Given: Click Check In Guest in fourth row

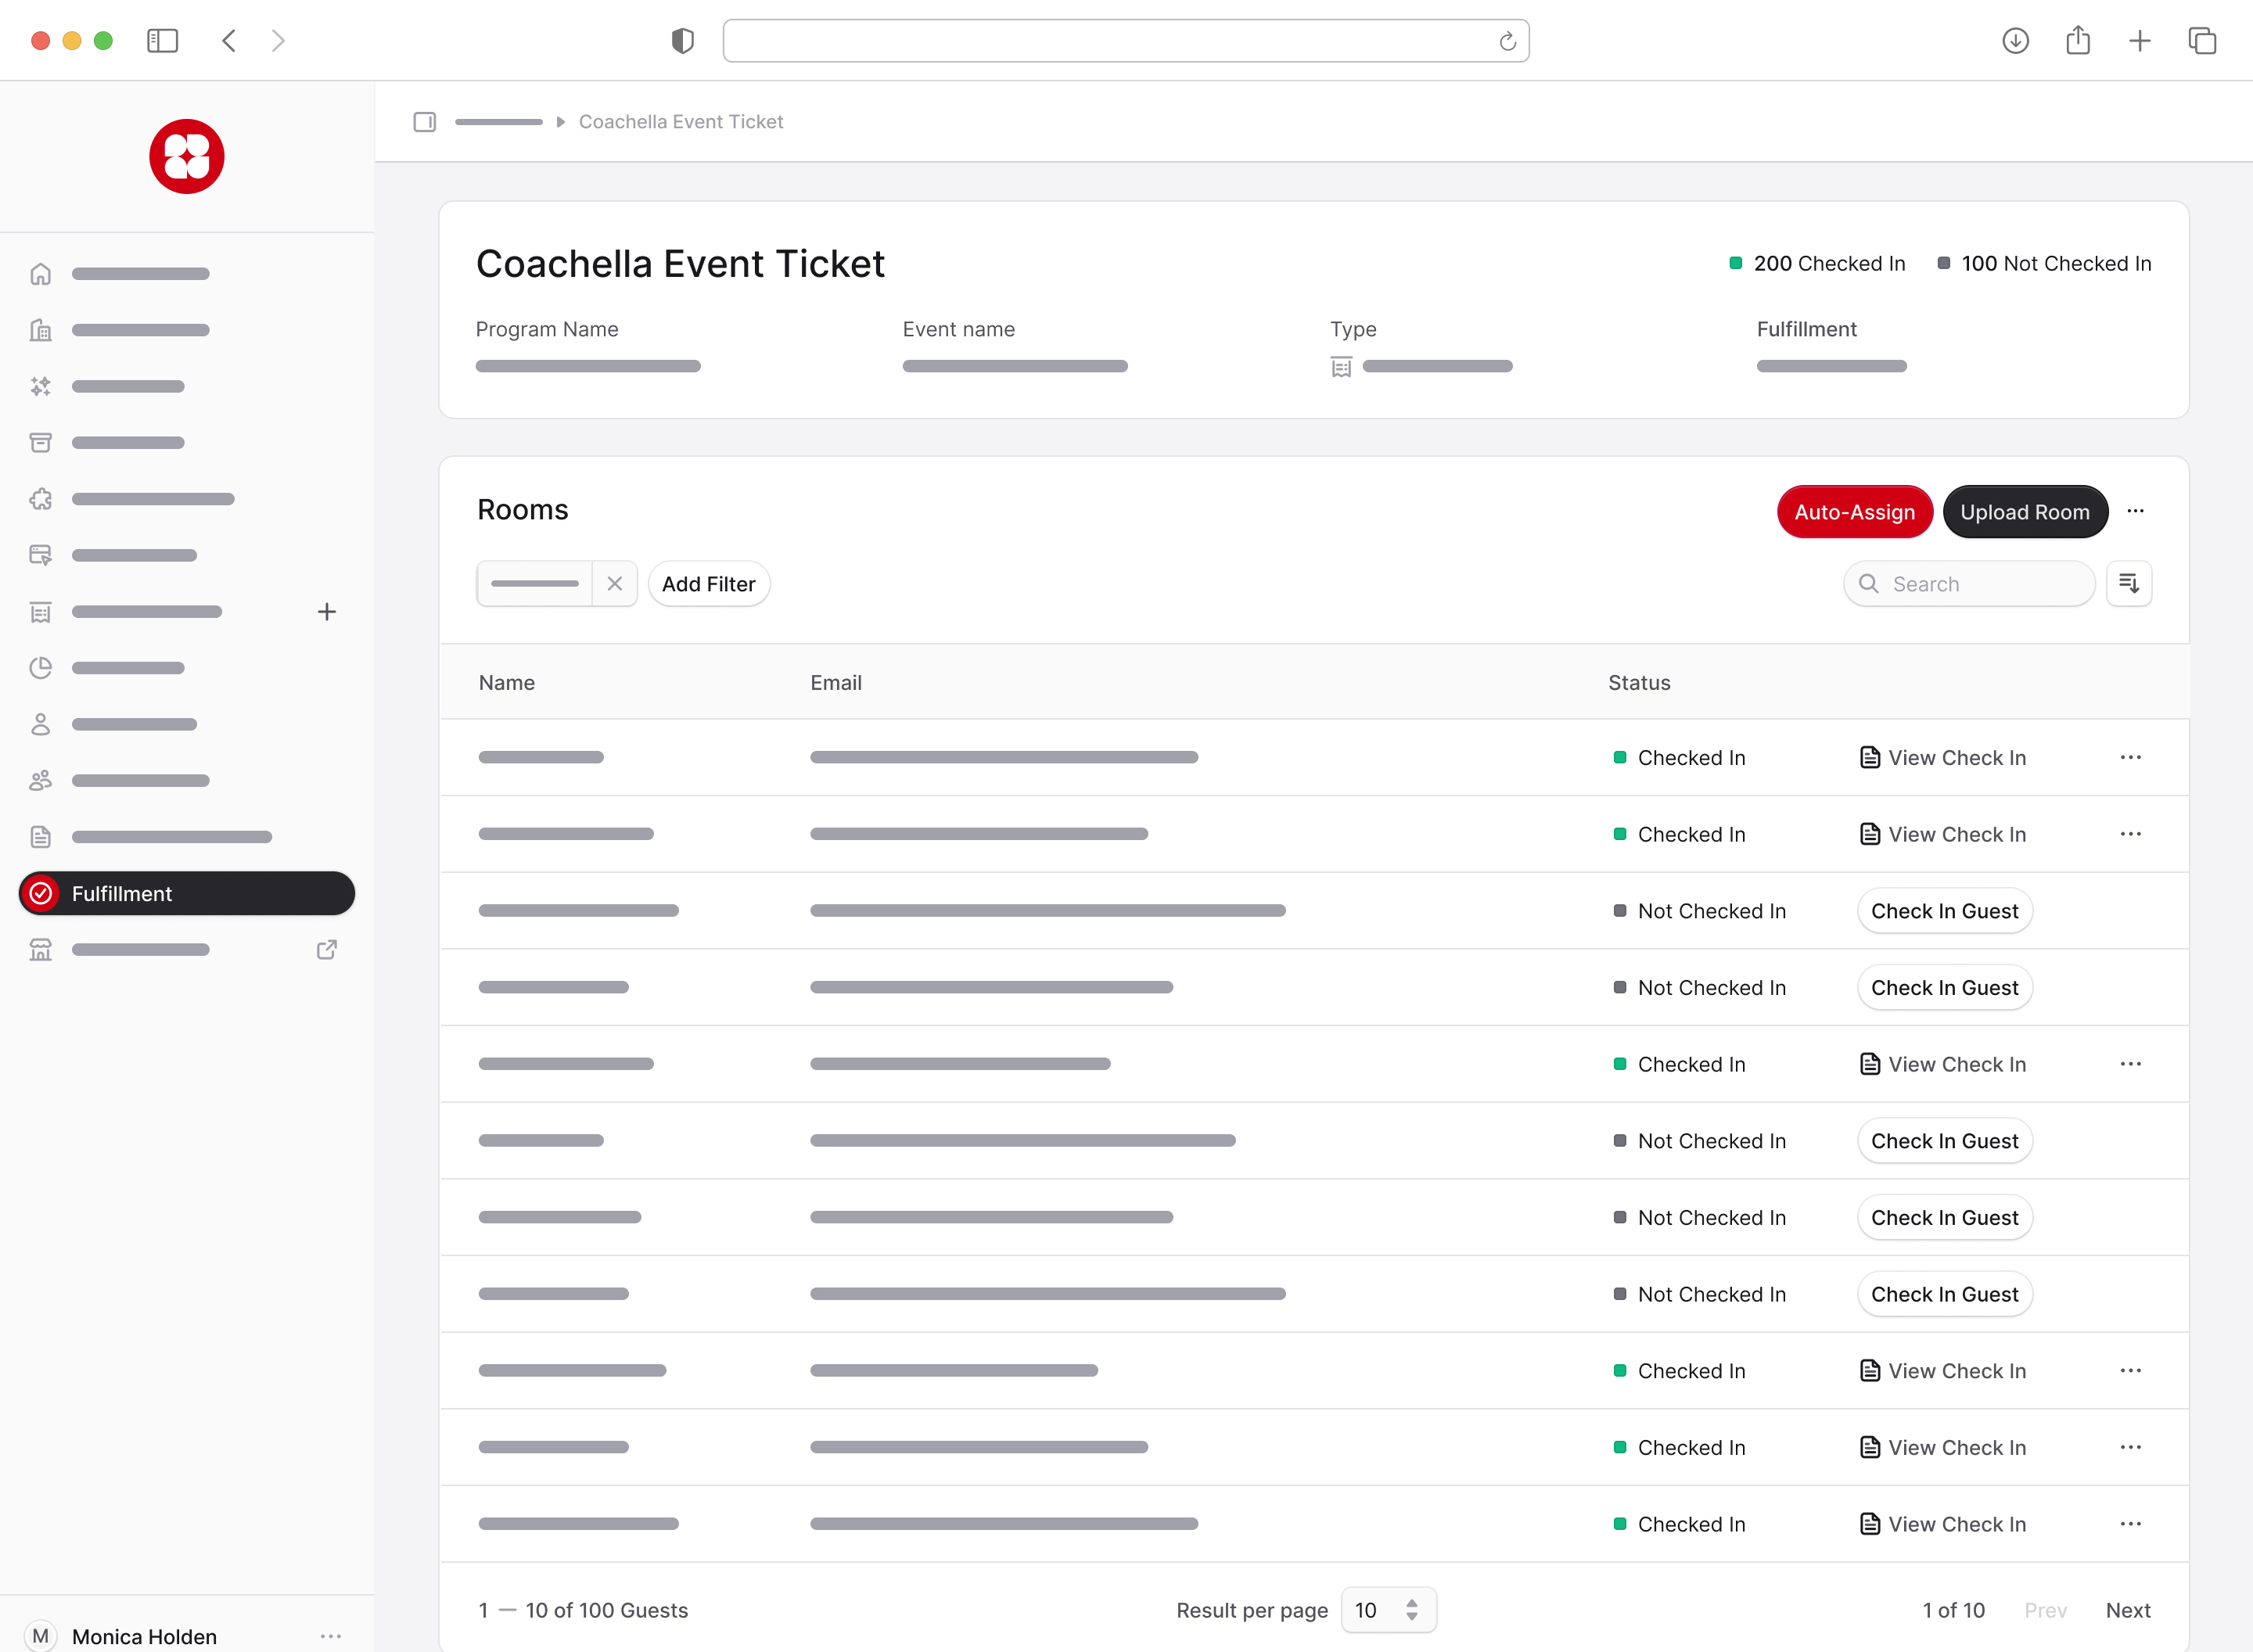Looking at the screenshot, I should click(x=1945, y=988).
